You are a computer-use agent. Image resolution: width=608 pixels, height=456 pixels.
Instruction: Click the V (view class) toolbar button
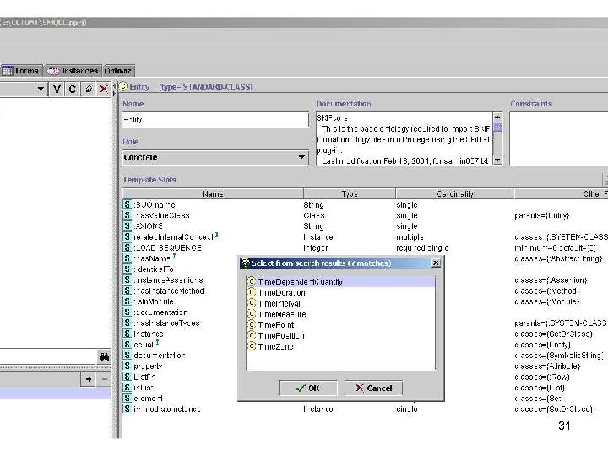click(x=57, y=89)
